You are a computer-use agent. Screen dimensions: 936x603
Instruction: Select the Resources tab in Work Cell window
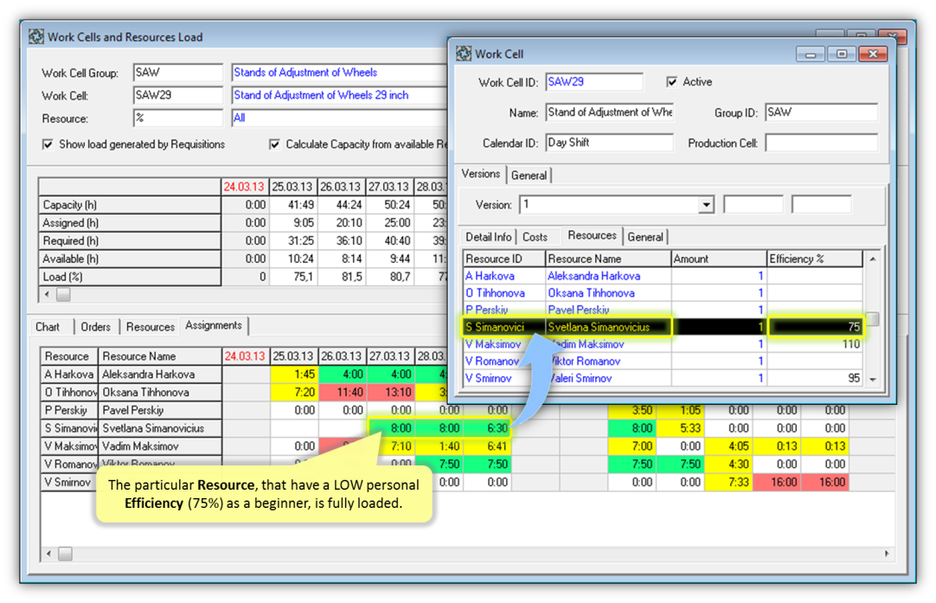click(x=592, y=235)
